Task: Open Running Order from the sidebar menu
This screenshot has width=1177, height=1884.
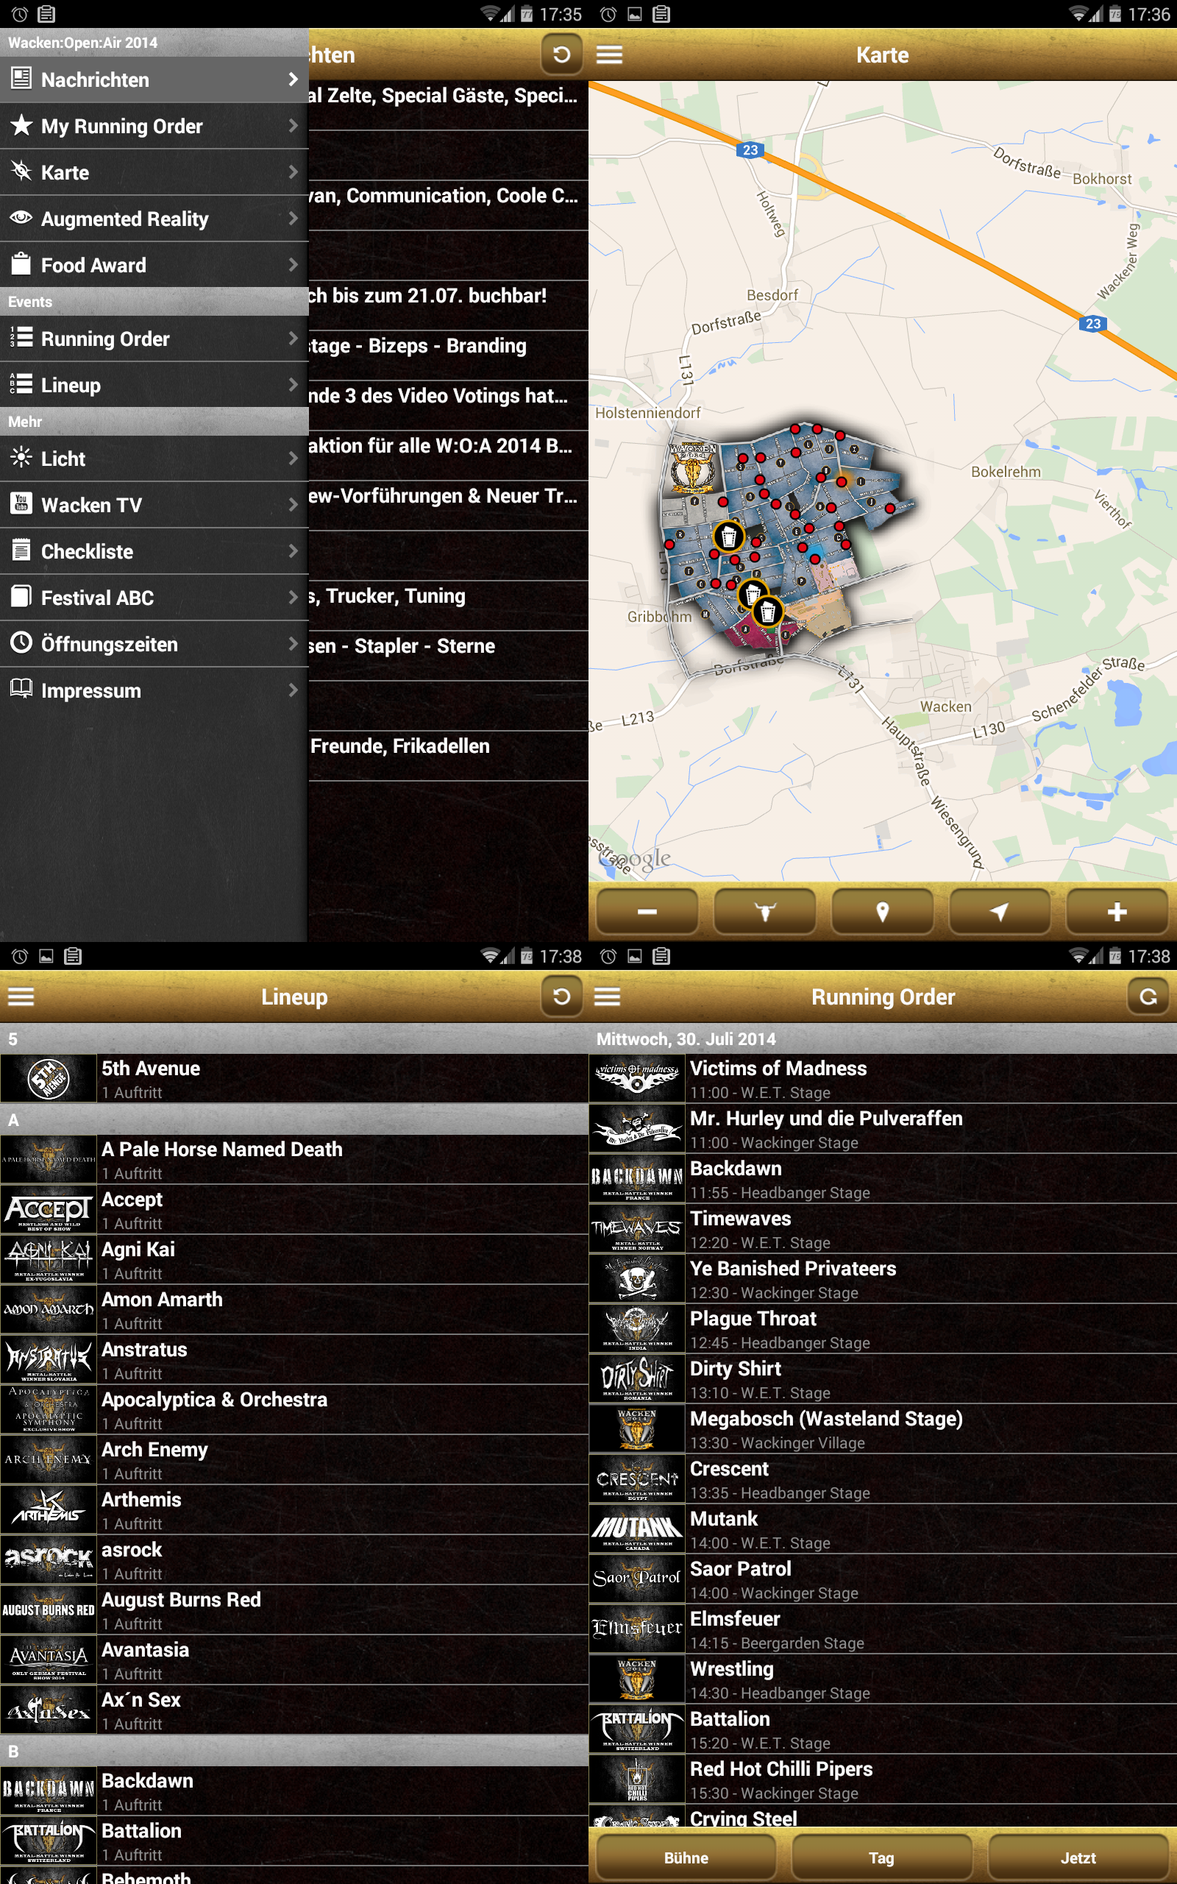Action: point(154,339)
